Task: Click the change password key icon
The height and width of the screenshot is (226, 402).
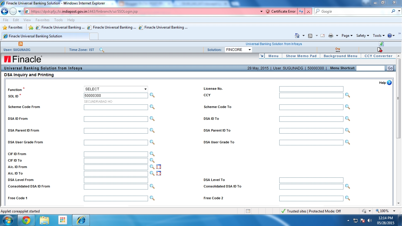Action: (x=337, y=49)
